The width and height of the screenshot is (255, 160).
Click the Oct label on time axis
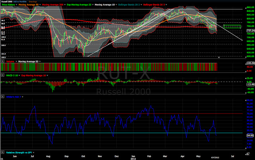[x=83, y=156]
